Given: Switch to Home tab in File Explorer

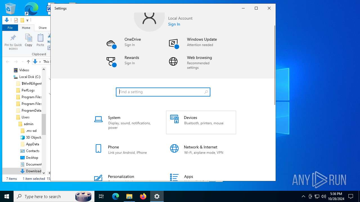Looking at the screenshot, I should 26,28.
